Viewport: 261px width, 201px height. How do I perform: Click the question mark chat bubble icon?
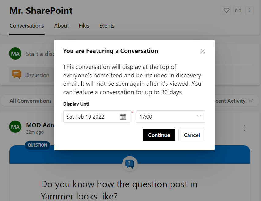tap(130, 164)
